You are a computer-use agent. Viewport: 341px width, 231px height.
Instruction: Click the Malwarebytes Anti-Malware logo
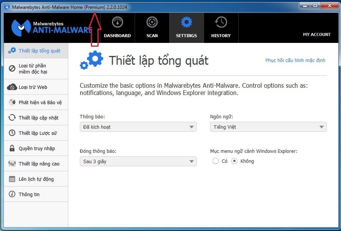[50, 27]
